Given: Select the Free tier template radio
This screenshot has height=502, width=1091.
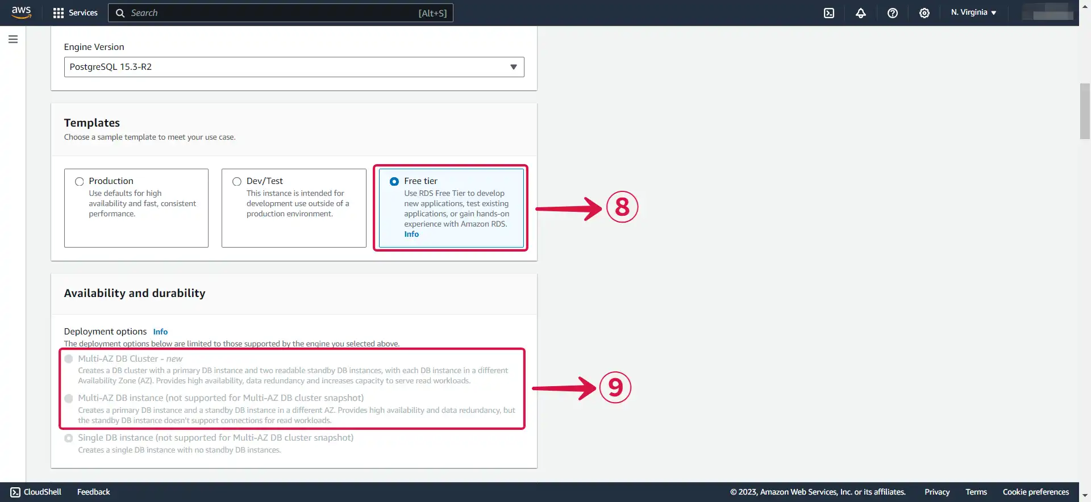Looking at the screenshot, I should (394, 182).
